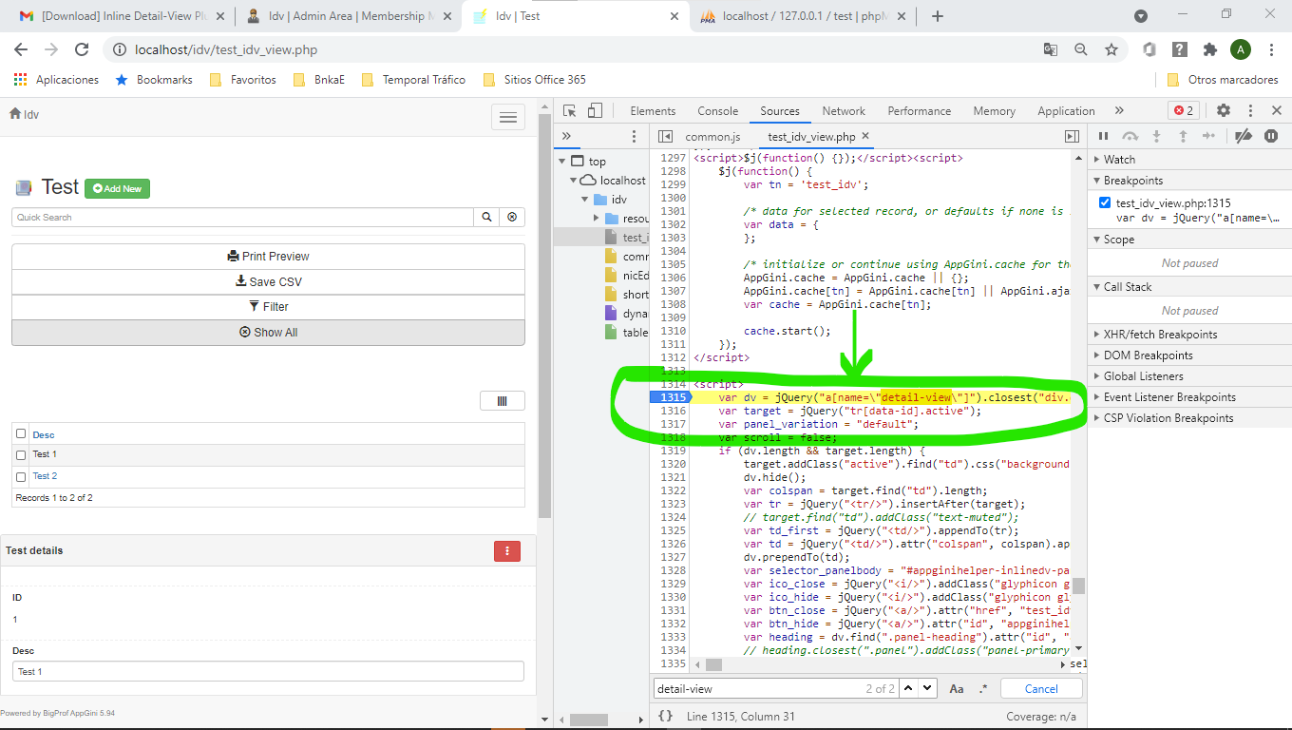
Task: Click the Print Preview button
Action: click(268, 257)
